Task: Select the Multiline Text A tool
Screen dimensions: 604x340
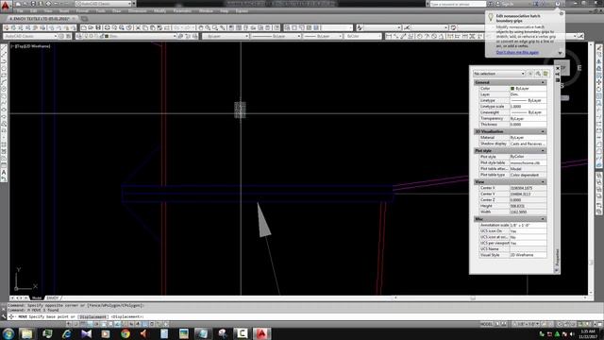Action: coord(4,172)
